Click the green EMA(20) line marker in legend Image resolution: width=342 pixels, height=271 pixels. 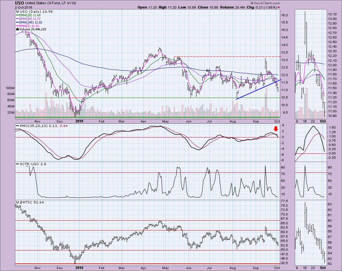(x=18, y=15)
